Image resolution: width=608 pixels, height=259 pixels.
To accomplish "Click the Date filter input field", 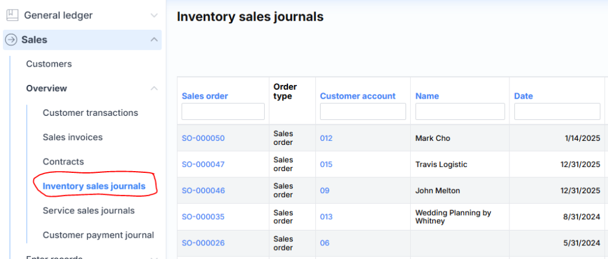I will 557,112.
